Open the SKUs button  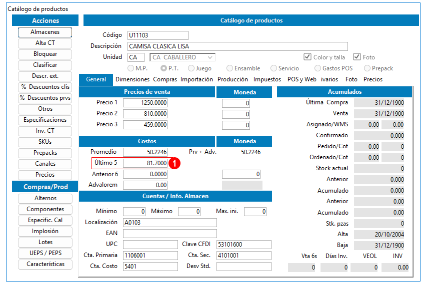[x=45, y=142]
